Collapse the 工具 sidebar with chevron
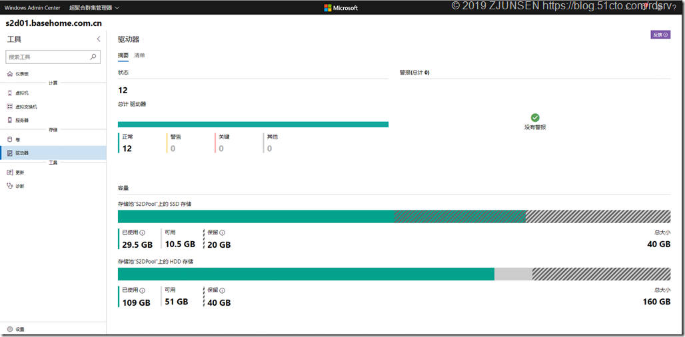 pos(99,39)
